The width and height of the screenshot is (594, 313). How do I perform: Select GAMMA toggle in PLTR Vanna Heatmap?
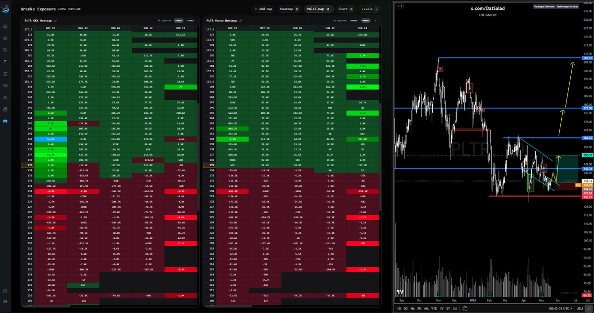point(354,21)
